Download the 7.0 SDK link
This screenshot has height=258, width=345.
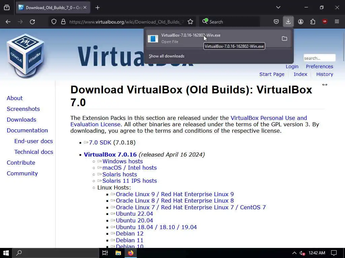click(x=100, y=142)
